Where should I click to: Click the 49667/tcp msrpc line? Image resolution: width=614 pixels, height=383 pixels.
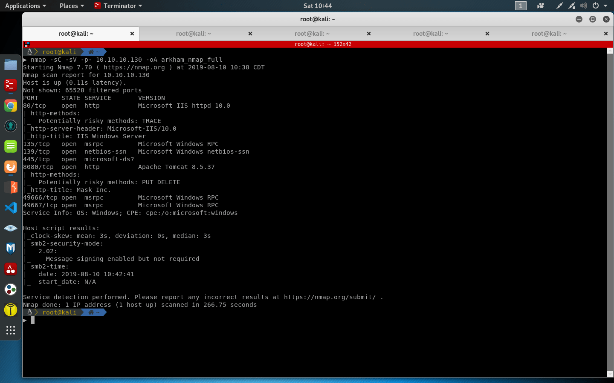(121, 205)
